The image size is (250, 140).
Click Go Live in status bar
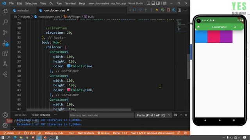tap(104, 133)
